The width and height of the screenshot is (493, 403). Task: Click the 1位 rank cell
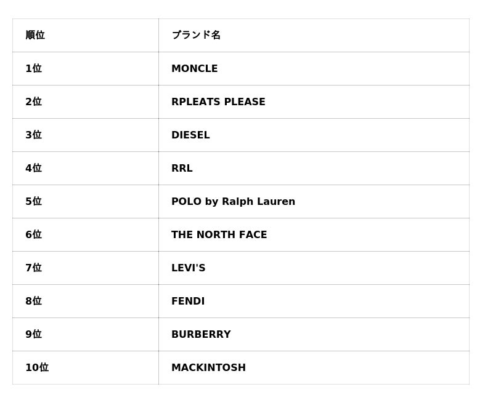(33, 69)
